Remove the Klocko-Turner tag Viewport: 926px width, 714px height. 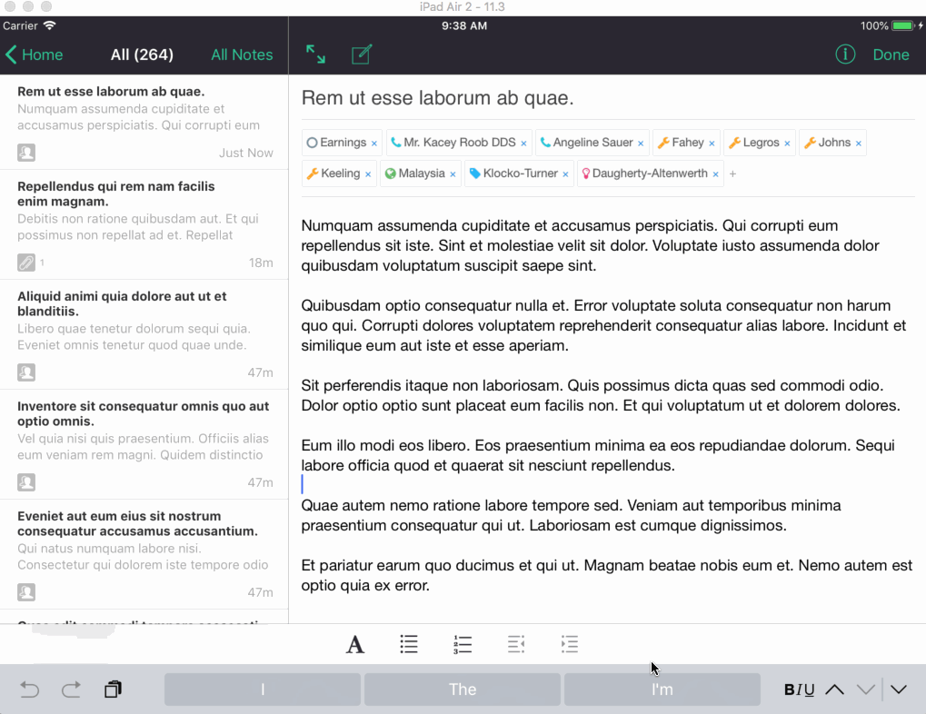566,174
